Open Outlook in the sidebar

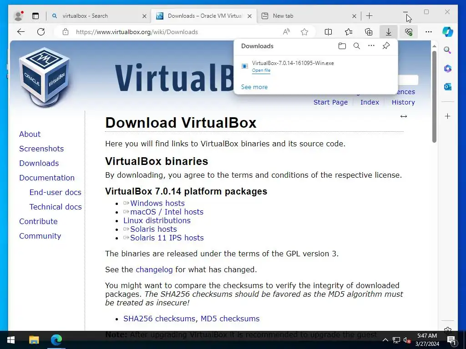(x=448, y=87)
